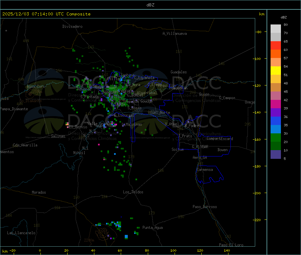Click the Lag.Llancanelo map label
The image size is (301, 255).
21,233
